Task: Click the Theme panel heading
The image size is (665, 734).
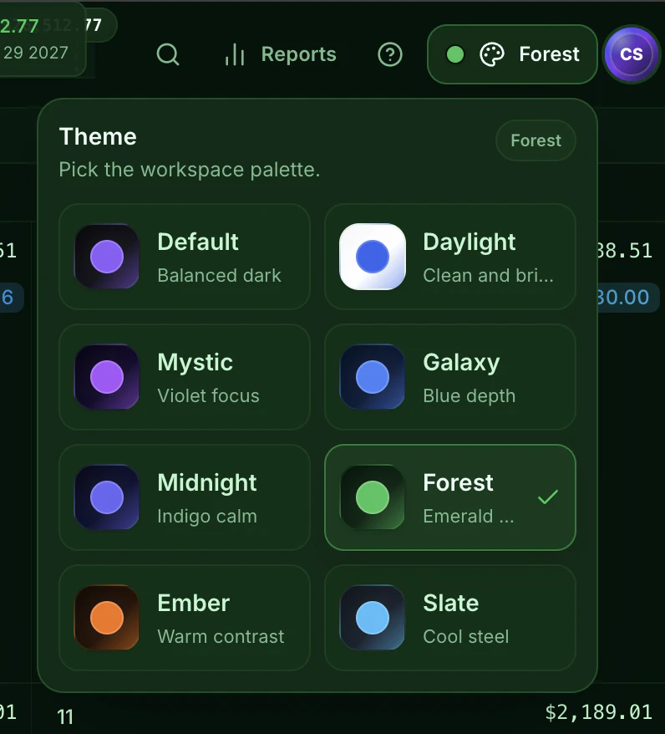Action: click(98, 137)
